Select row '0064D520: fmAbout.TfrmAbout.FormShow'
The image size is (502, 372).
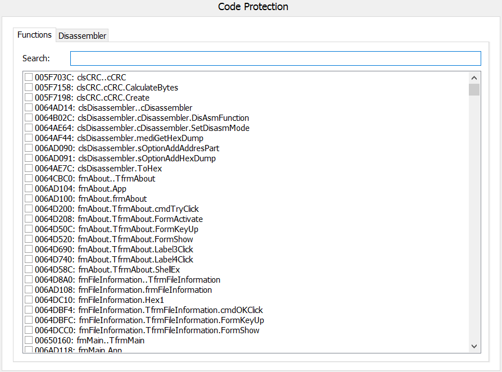click(x=114, y=239)
